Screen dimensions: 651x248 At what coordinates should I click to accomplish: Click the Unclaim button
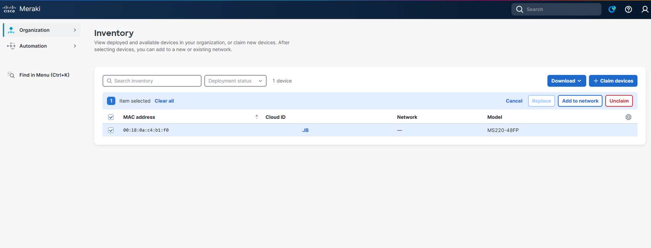(x=619, y=101)
